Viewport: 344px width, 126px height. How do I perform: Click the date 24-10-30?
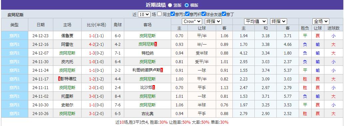41,105
